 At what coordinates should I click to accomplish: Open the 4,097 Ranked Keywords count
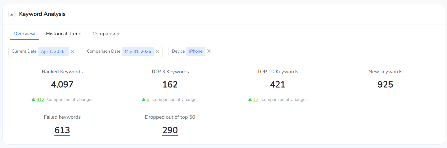[x=62, y=84]
